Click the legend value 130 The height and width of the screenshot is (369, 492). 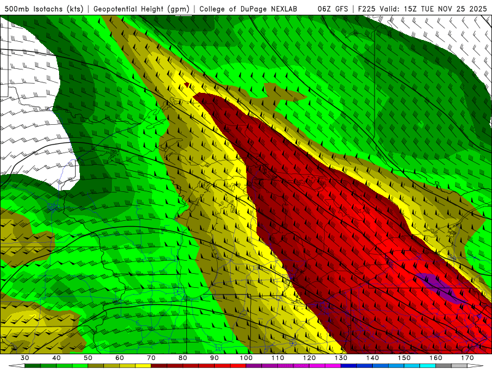coord(341,358)
